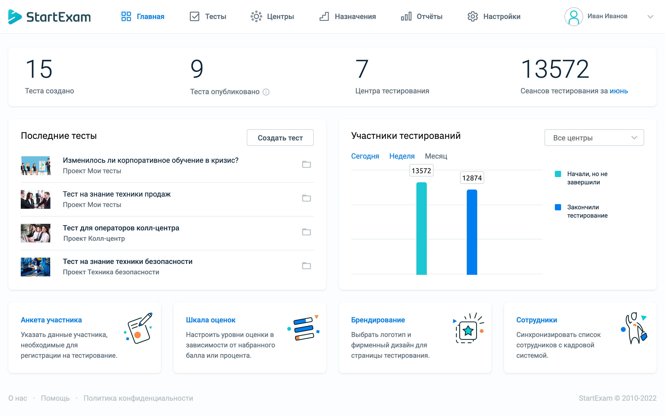The height and width of the screenshot is (416, 665).
Task: Click the info icon beside Теста опубликовано
Action: (x=266, y=92)
